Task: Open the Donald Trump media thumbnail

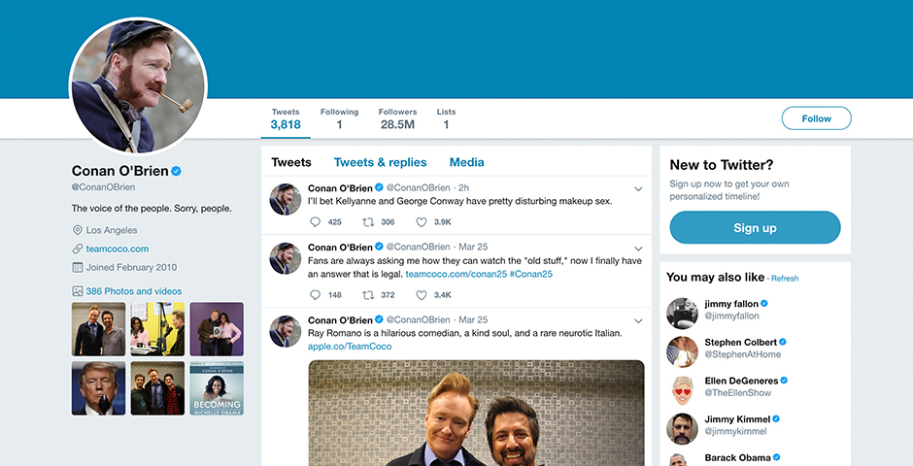Action: [x=98, y=388]
